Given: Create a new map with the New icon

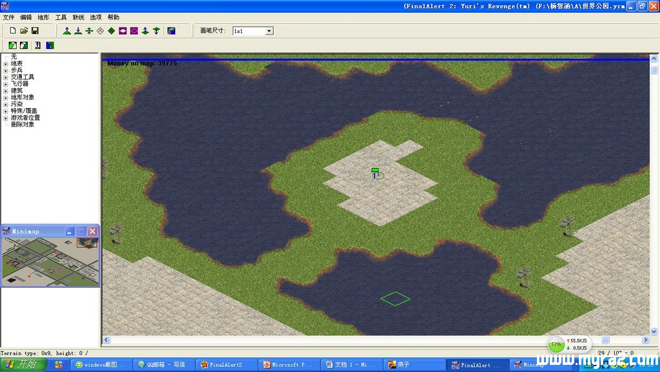Looking at the screenshot, I should [13, 31].
